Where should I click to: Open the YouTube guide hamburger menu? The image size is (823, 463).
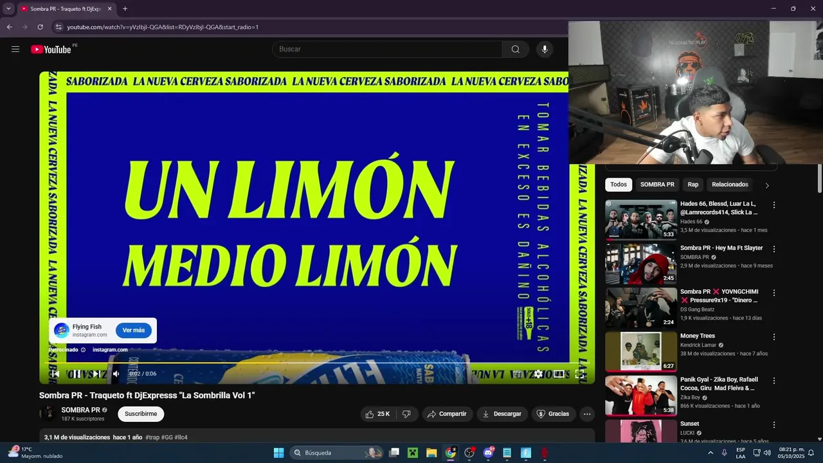[x=15, y=50]
